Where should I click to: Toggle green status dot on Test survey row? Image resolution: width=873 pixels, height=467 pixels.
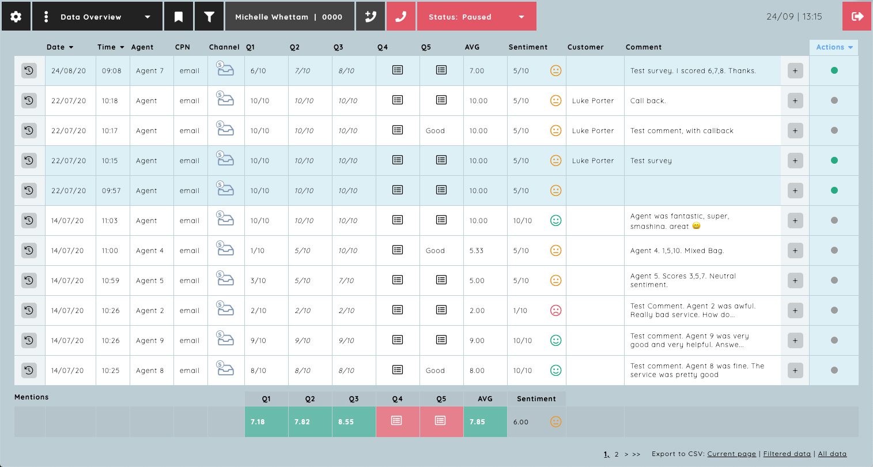tap(834, 160)
